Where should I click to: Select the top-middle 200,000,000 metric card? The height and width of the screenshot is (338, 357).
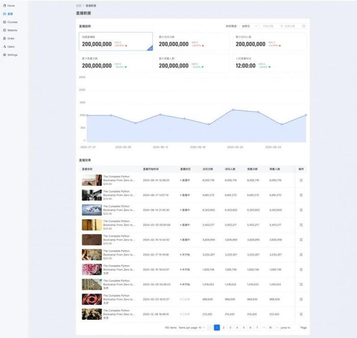tap(193, 41)
